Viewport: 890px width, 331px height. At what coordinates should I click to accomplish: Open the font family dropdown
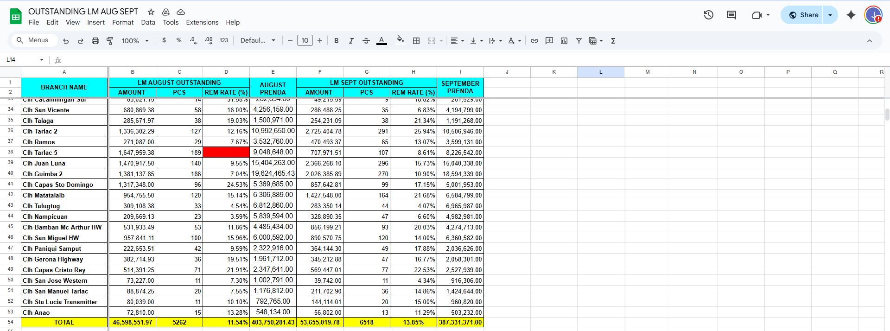click(x=258, y=41)
